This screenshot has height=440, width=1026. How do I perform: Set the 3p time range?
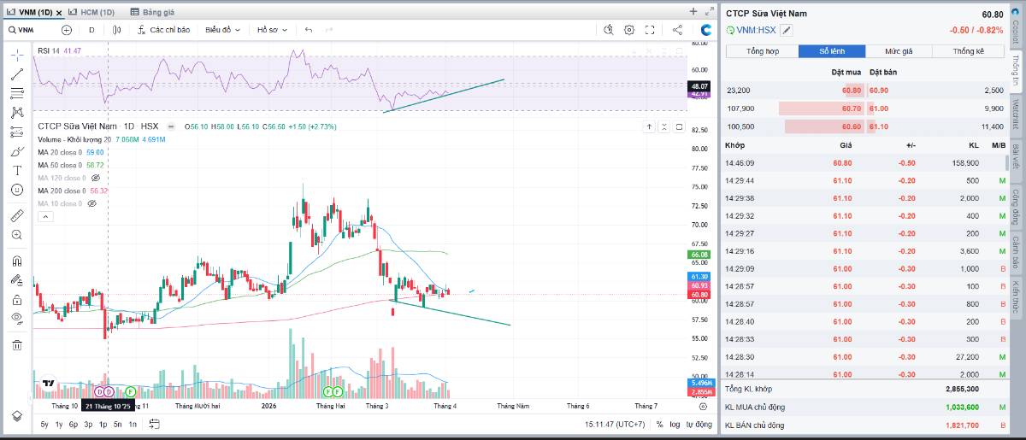coord(88,424)
